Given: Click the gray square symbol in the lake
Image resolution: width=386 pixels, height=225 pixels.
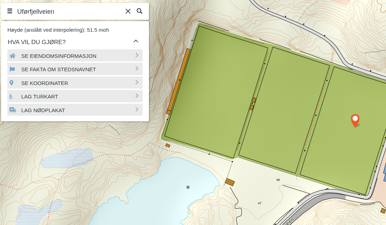Looking at the screenshot, I should (x=188, y=187).
